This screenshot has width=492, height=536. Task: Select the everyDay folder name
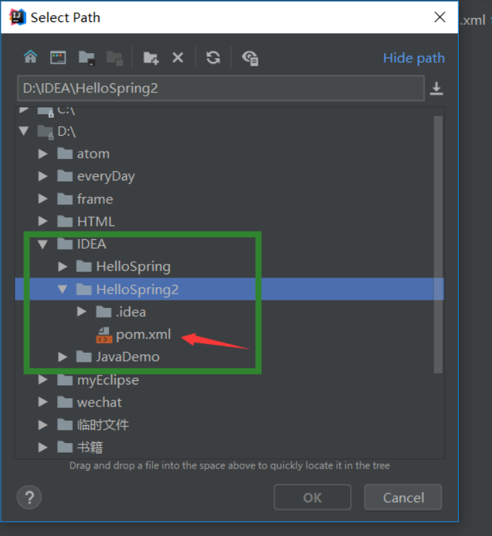[x=106, y=177]
